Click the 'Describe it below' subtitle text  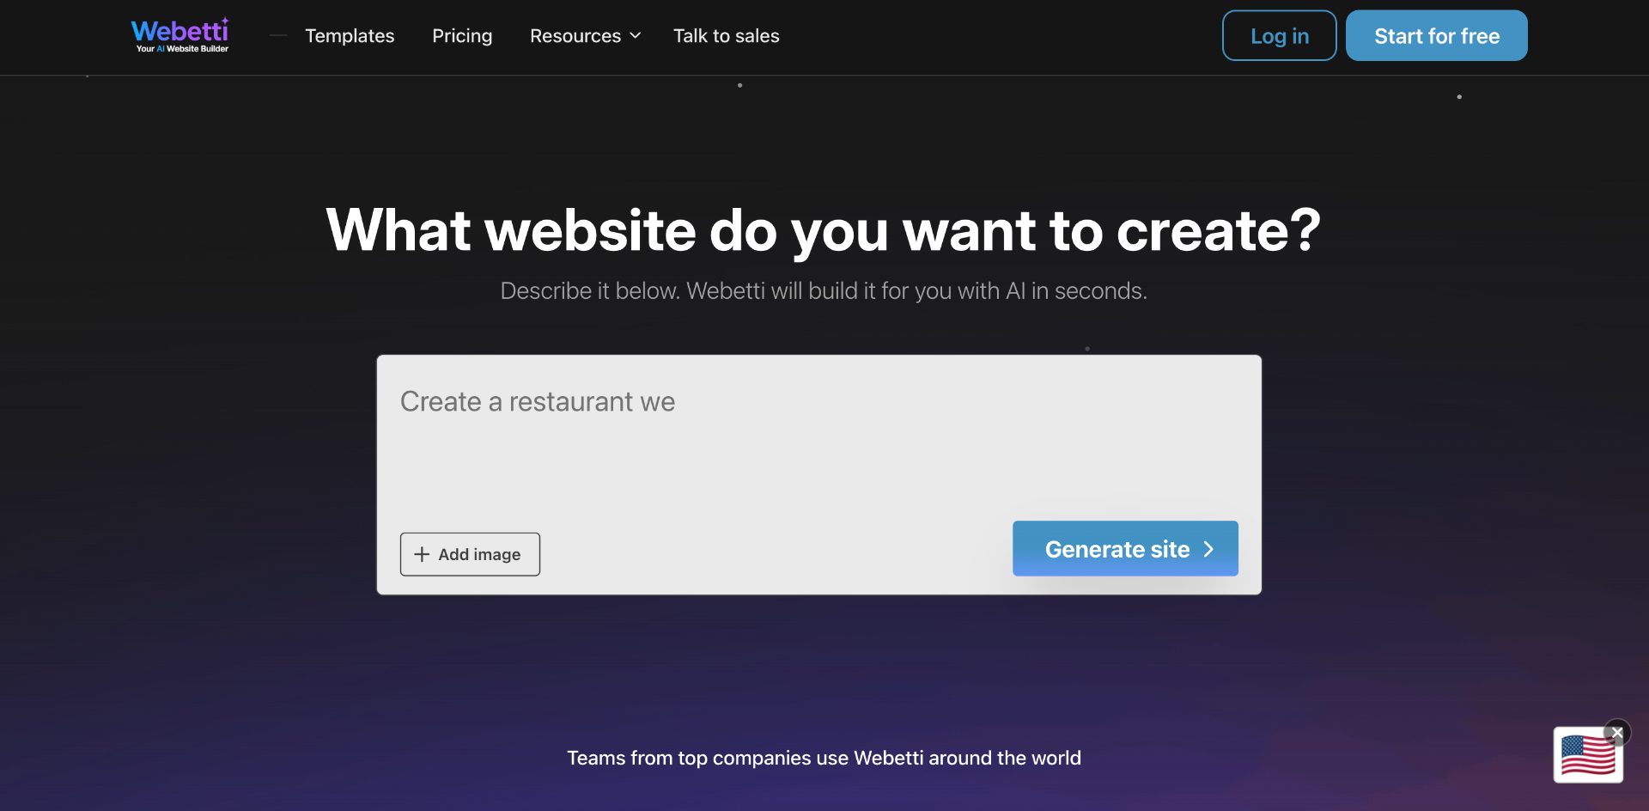pyautogui.click(x=824, y=291)
